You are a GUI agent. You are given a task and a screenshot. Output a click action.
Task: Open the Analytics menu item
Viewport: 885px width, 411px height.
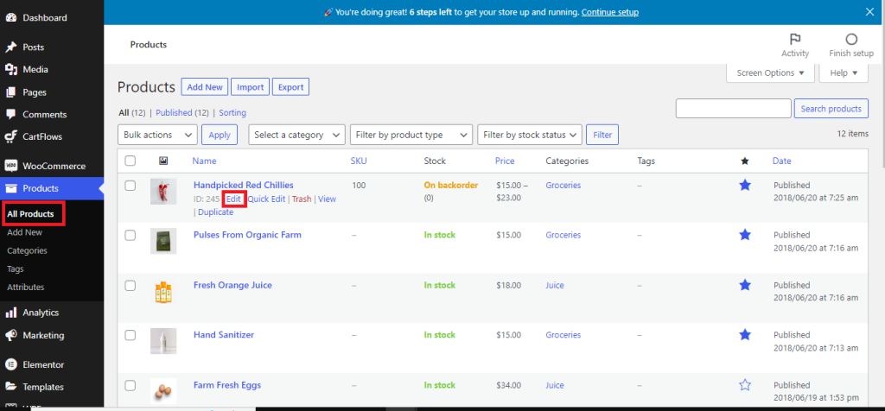(40, 313)
